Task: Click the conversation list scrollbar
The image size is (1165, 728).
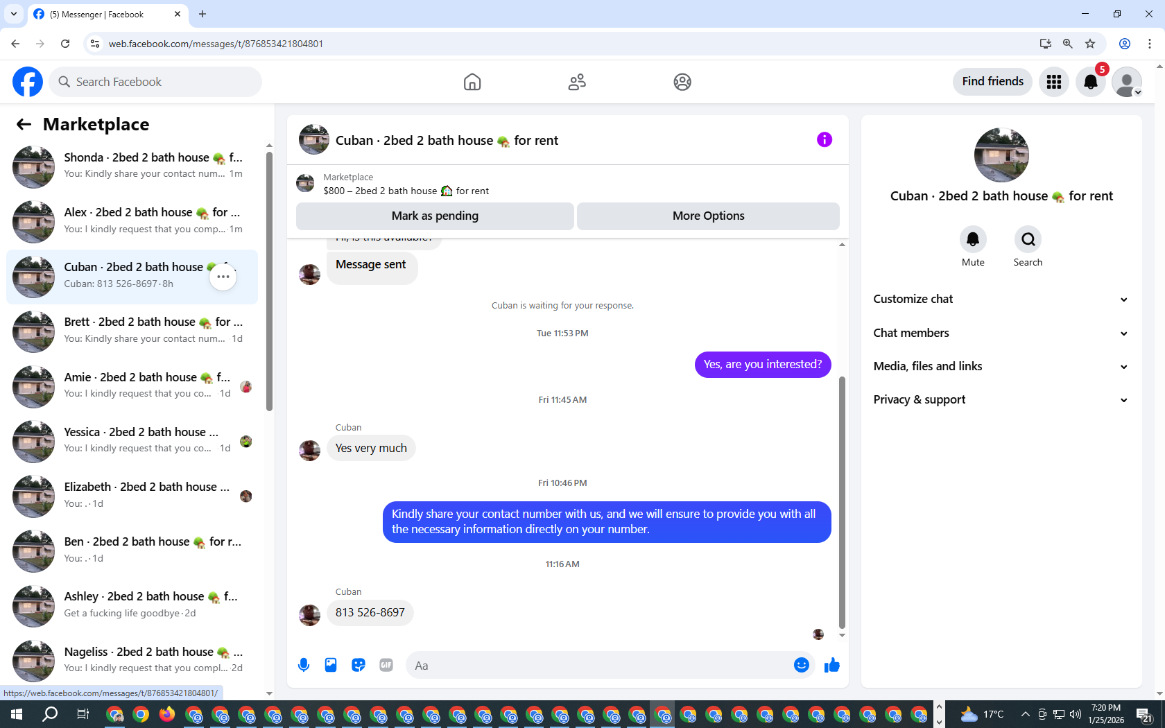Action: (269, 281)
